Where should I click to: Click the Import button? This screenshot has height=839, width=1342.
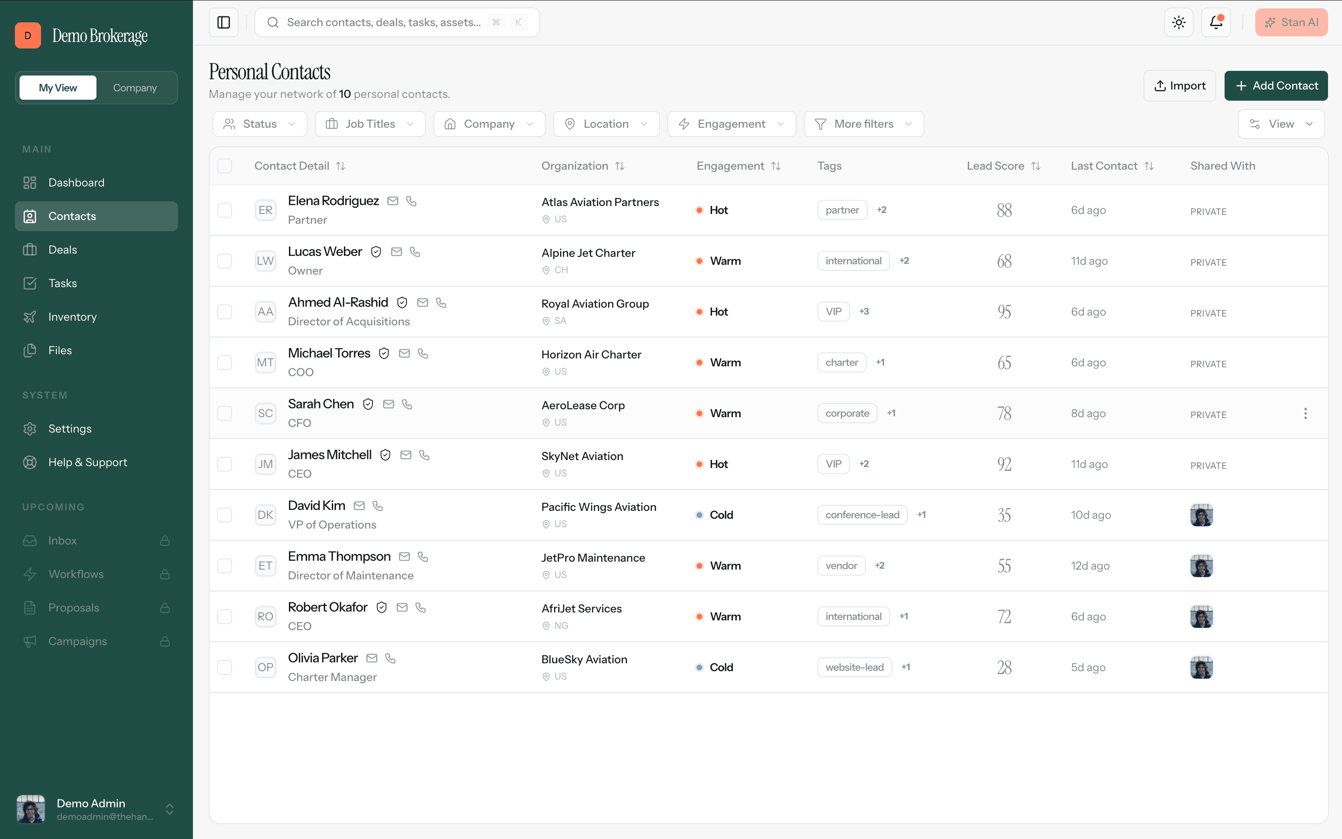(x=1179, y=85)
